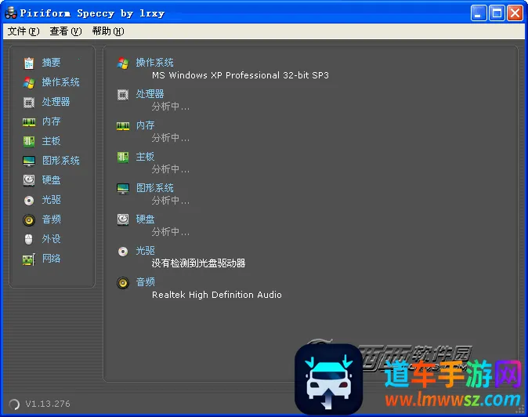
Task: Click the 摘要 summary icon in sidebar
Action: coord(29,63)
